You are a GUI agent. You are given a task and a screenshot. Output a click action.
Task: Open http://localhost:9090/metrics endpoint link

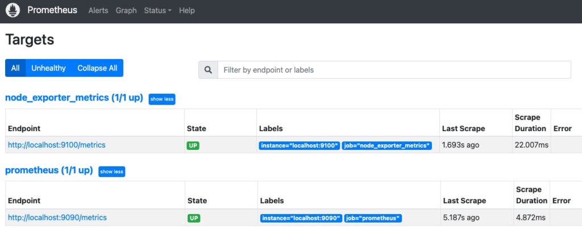(x=57, y=218)
